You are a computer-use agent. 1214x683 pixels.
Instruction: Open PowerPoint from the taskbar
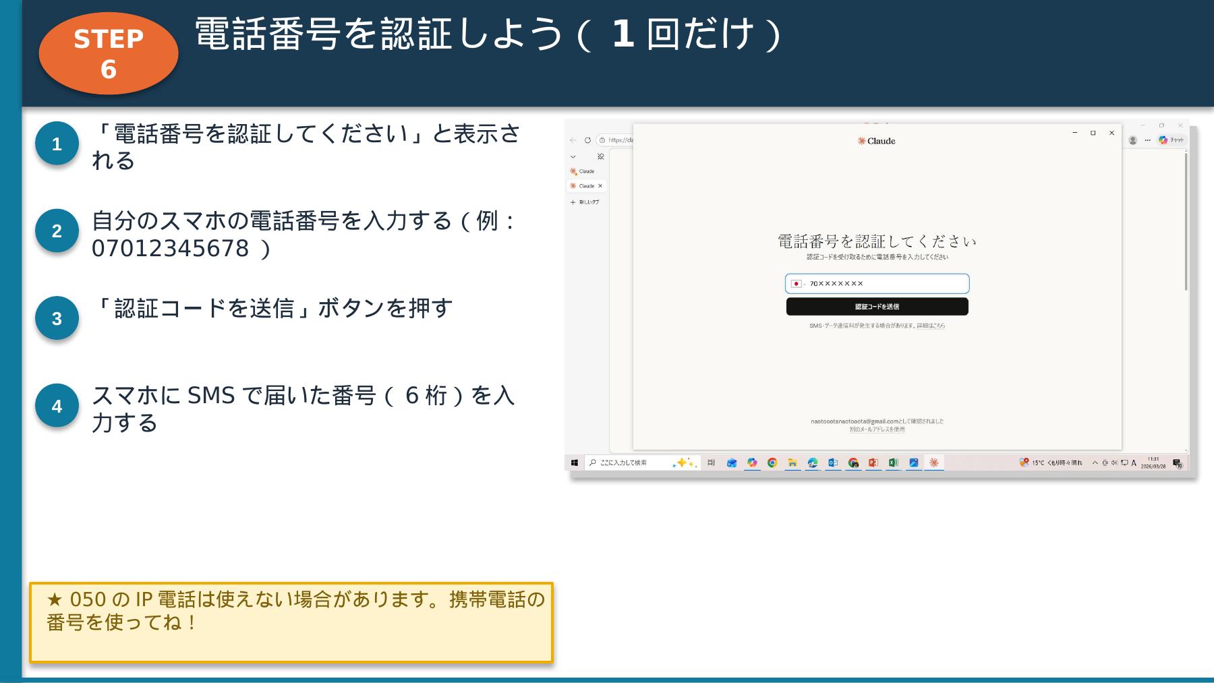click(873, 463)
